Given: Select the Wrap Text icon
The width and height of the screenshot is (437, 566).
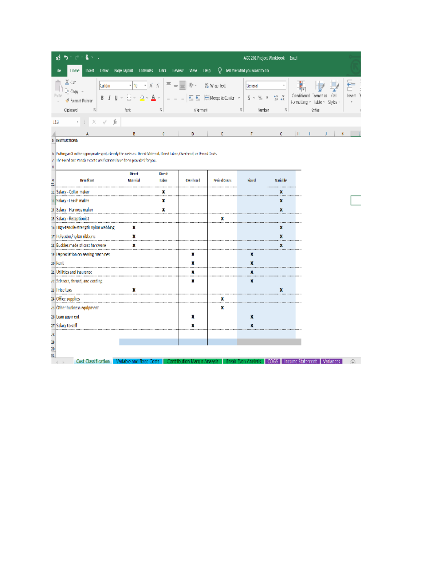Looking at the screenshot, I should click(206, 86).
